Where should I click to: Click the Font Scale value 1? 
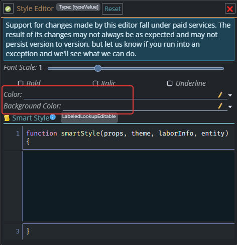(x=40, y=67)
